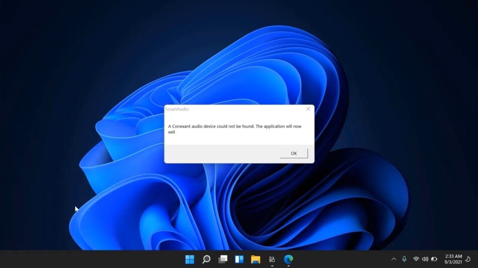
Task: Open taskbar Search
Action: pyautogui.click(x=206, y=259)
